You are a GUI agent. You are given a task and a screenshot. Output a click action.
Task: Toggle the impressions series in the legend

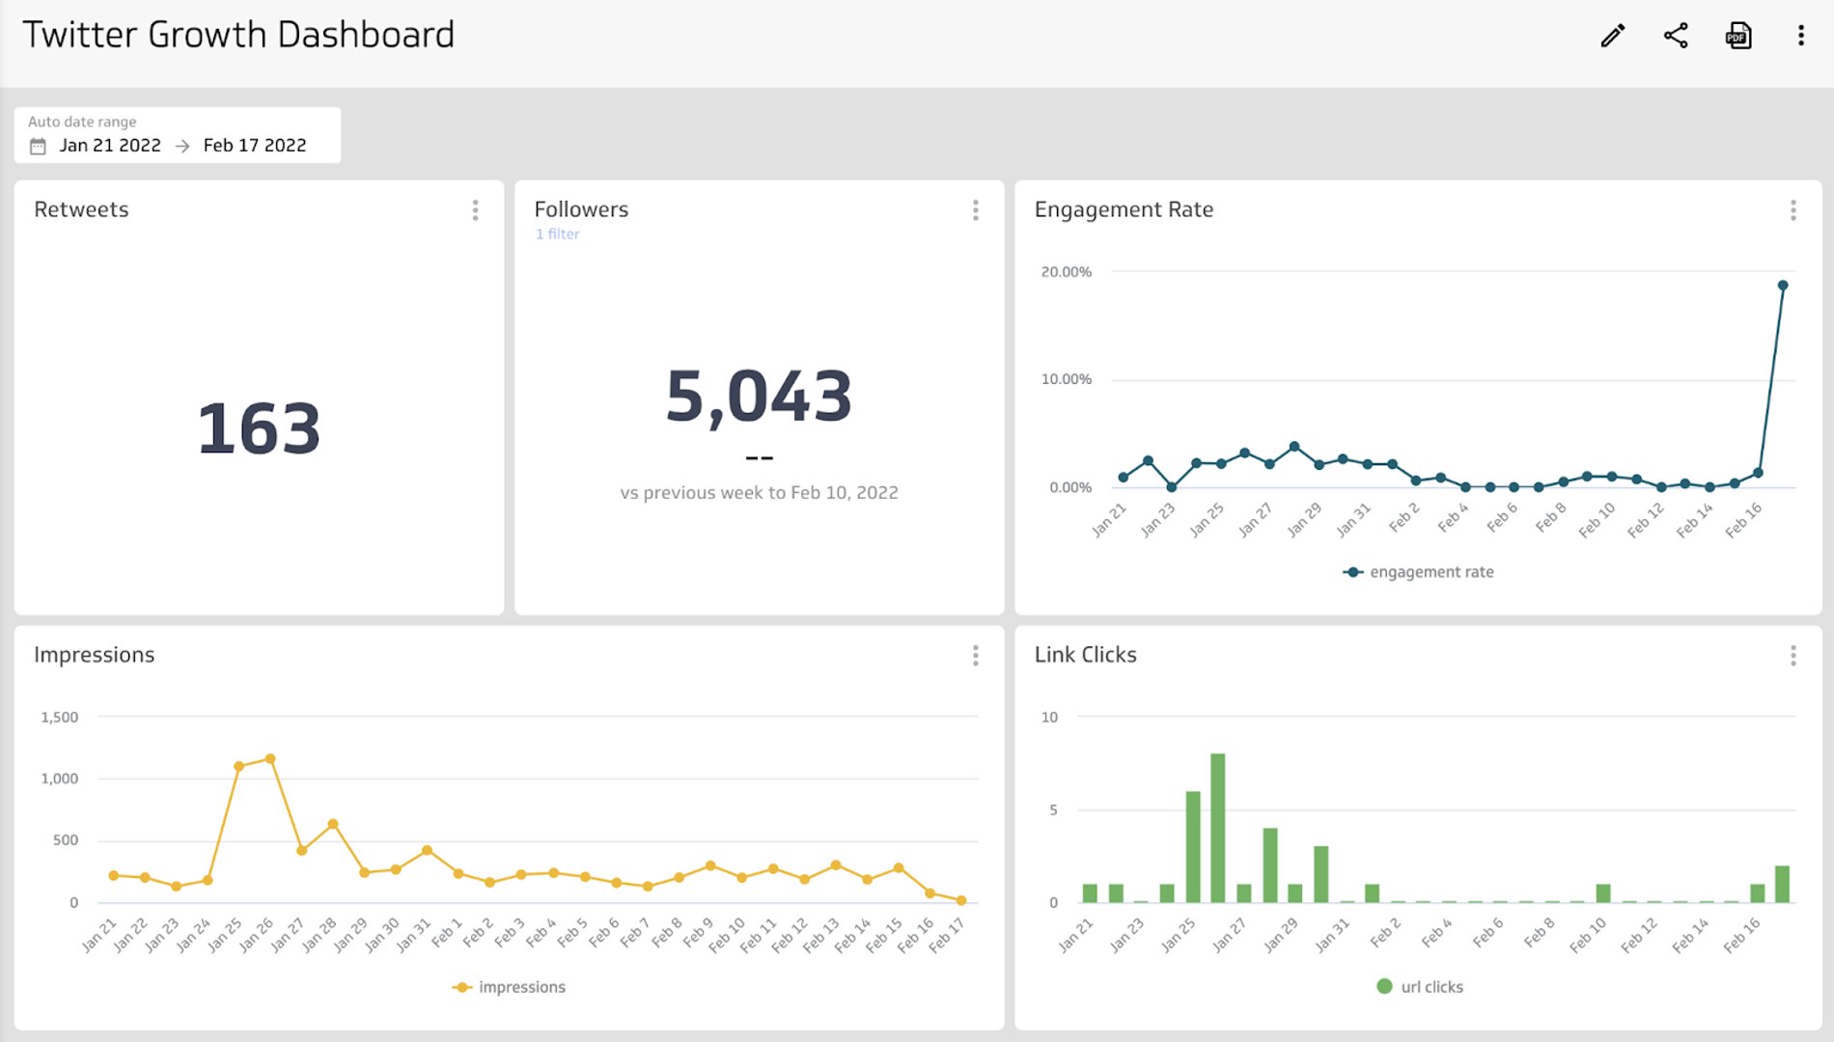click(x=509, y=987)
